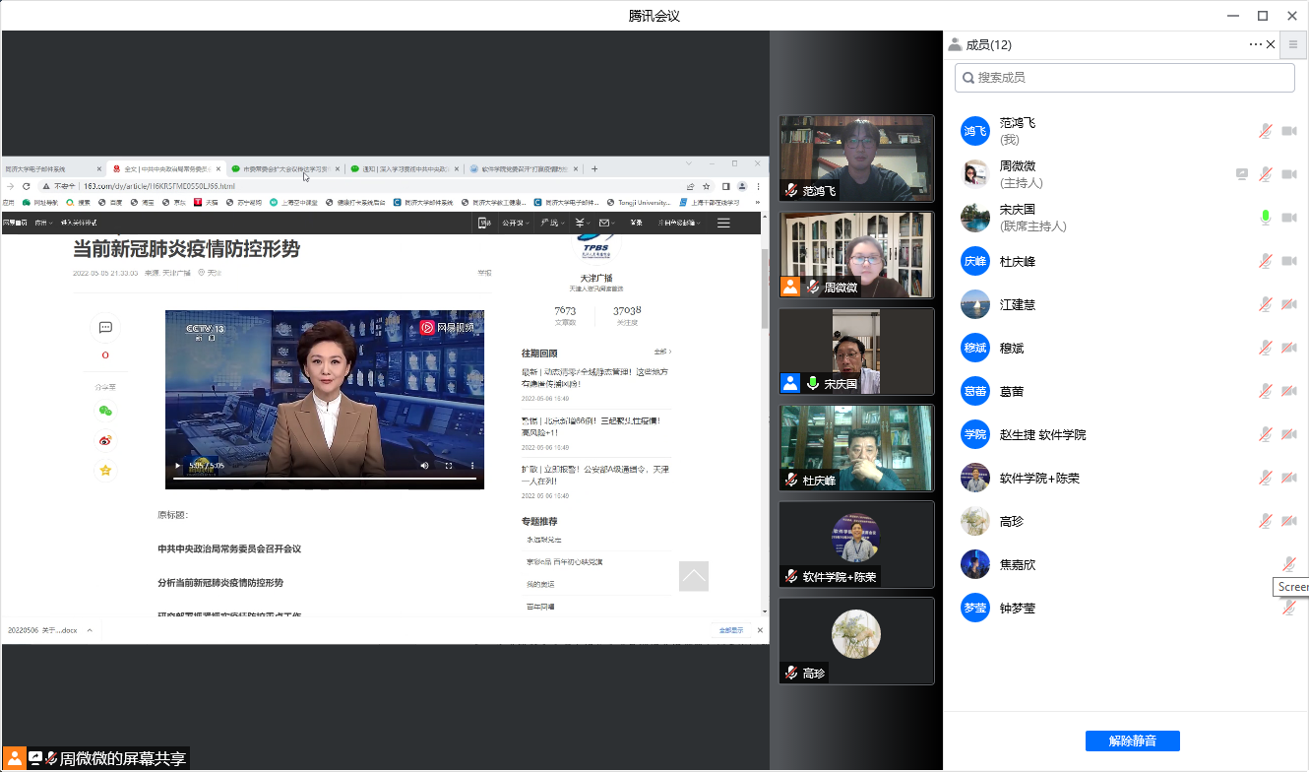Select the 软件学院+陈荣 video tile
Viewport: 1309px width, 772px height.
pyautogui.click(x=856, y=545)
